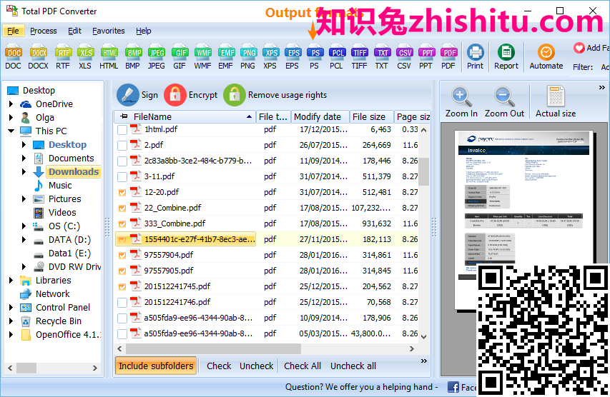Check the box for 3-11.pdf
The image size is (610, 397).
[122, 177]
